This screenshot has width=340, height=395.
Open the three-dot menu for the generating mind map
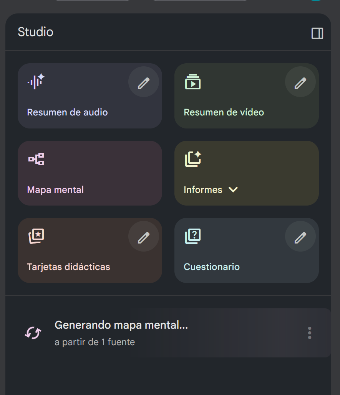click(310, 332)
